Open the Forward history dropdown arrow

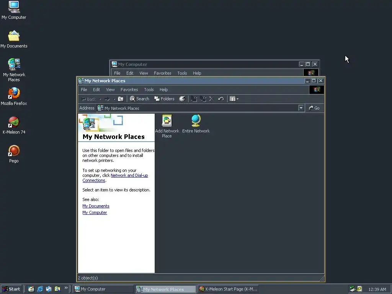(x=114, y=99)
